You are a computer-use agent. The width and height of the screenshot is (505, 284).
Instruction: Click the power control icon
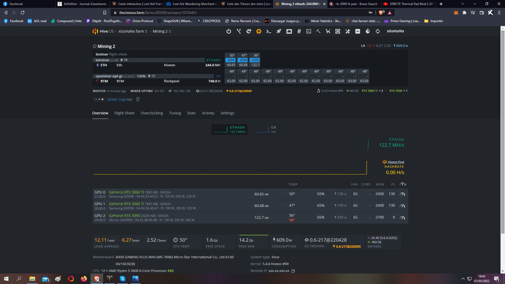(x=229, y=31)
